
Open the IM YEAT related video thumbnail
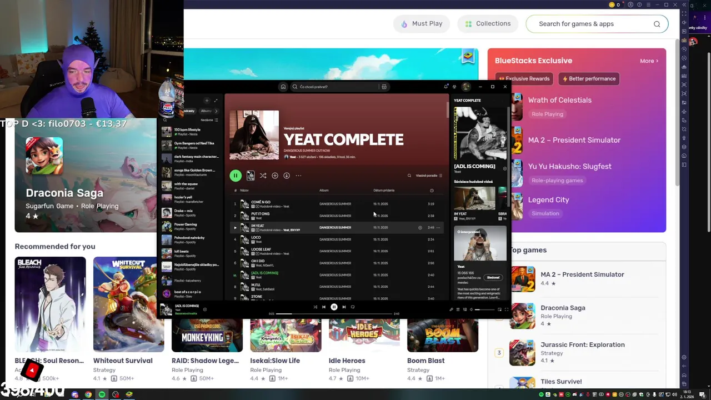point(474,198)
